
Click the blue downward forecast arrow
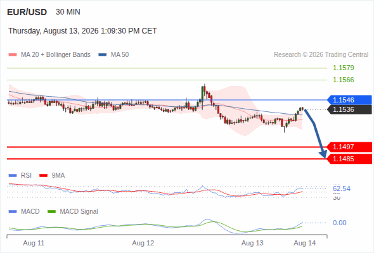[316, 133]
